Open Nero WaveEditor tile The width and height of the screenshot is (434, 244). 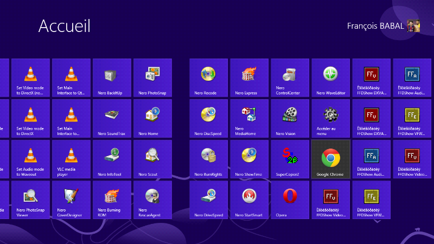coord(330,78)
